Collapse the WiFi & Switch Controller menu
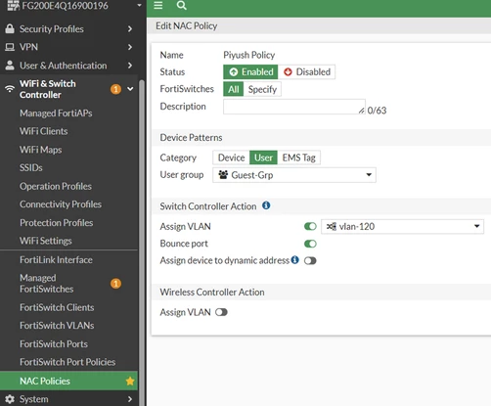The image size is (491, 406). (x=130, y=89)
